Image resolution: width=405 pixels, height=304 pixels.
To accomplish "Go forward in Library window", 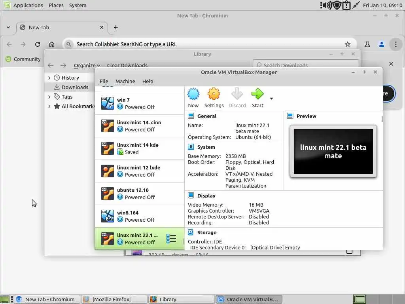I will click(x=63, y=65).
